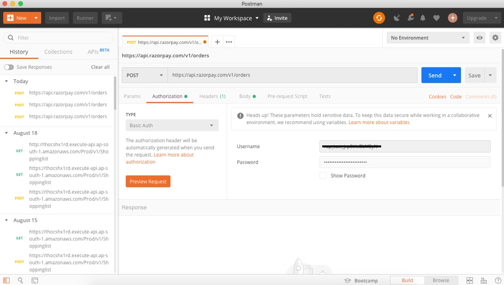
Task: Open find and replace in status bar
Action: point(20,280)
